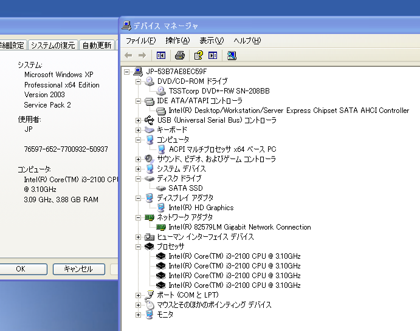Click the product ID 76597-652-7700932-50937 text
The height and width of the screenshot is (331, 420).
point(66,149)
